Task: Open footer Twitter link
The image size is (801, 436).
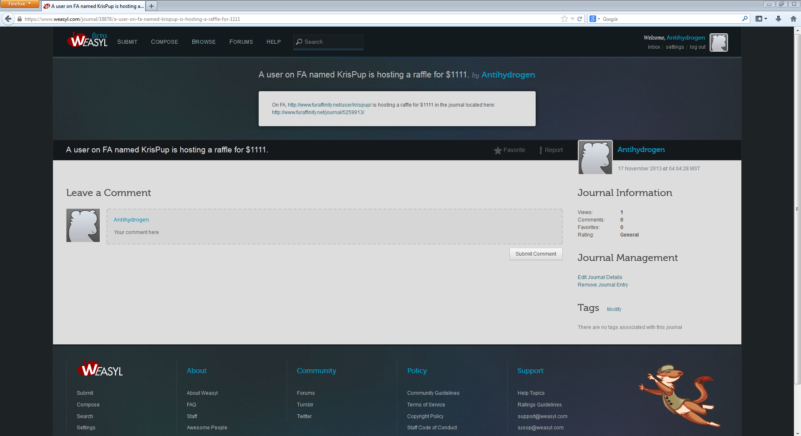Action: [x=304, y=416]
